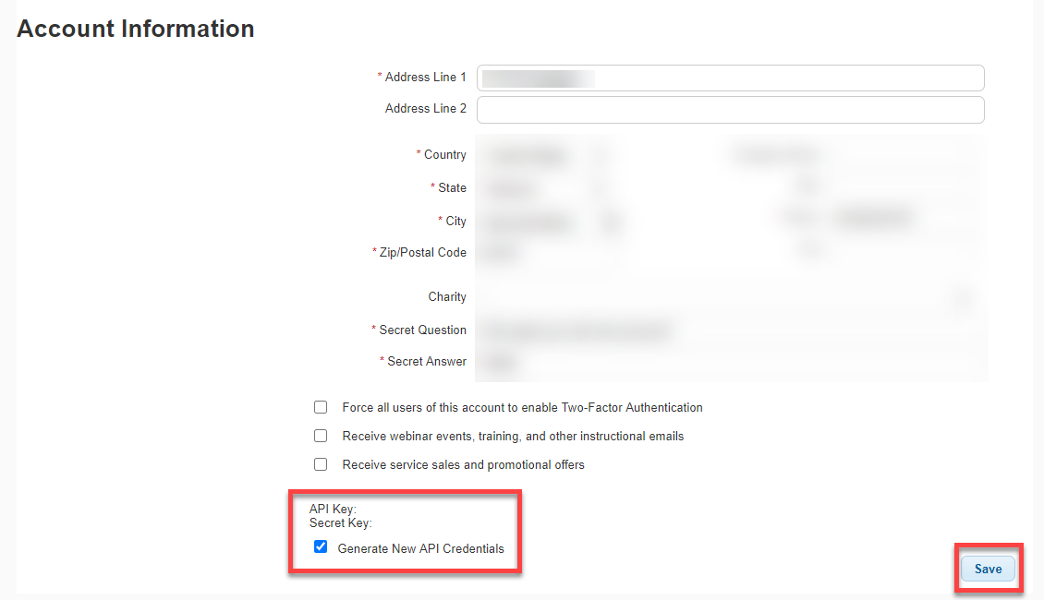Tick the webinar events emails checkbox
This screenshot has width=1044, height=600.
[x=321, y=436]
